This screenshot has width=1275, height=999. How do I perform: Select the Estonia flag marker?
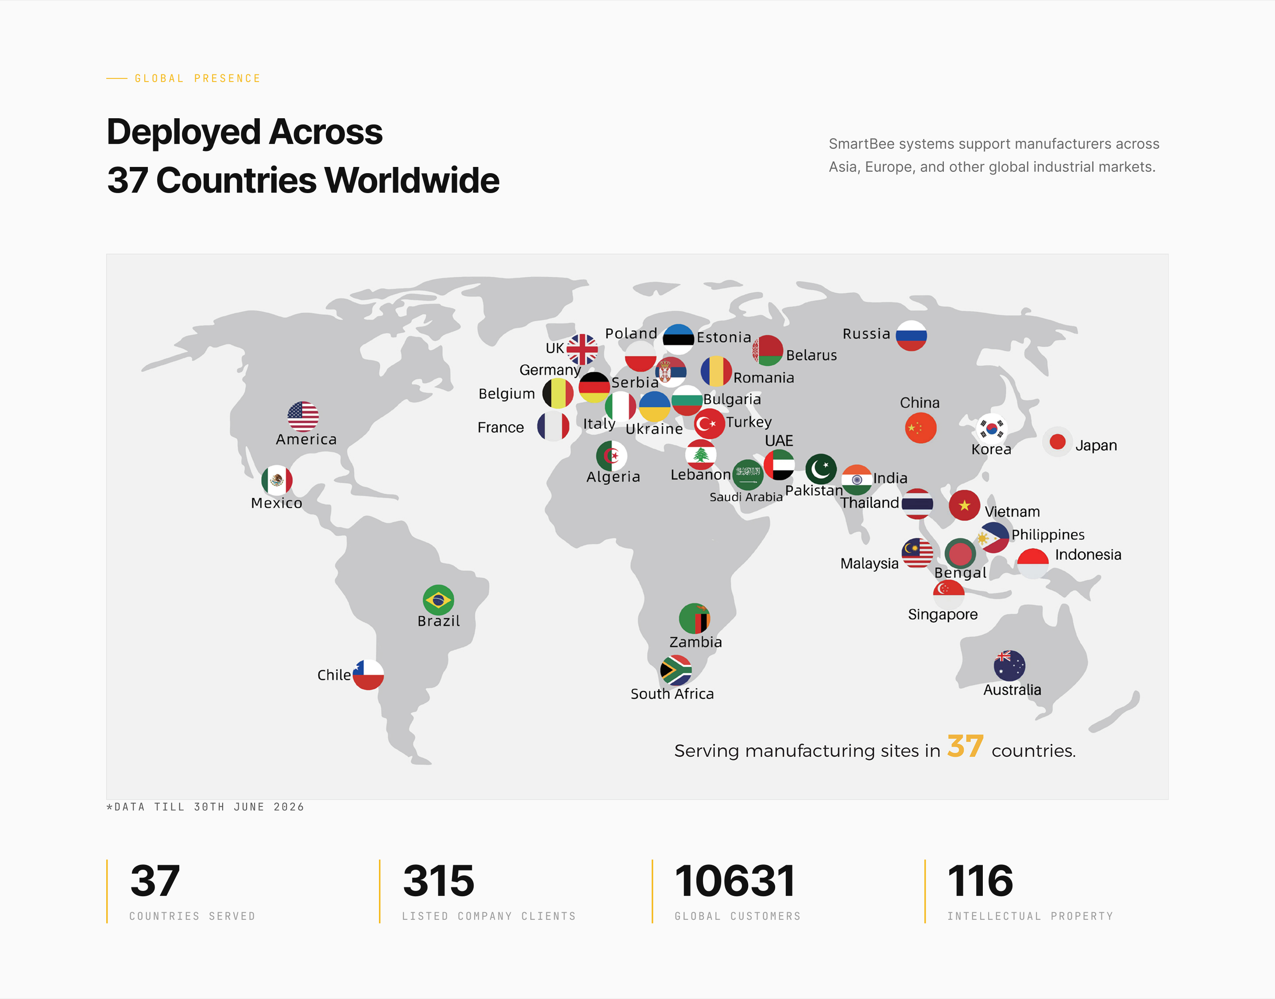678,339
